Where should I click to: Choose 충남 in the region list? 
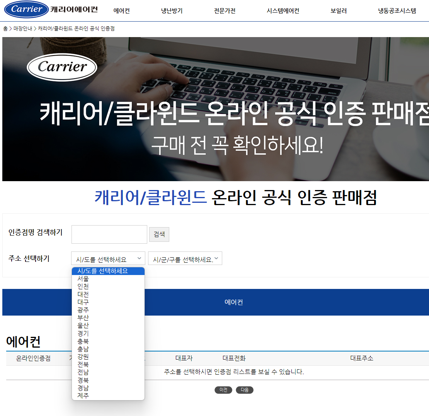(x=108, y=349)
